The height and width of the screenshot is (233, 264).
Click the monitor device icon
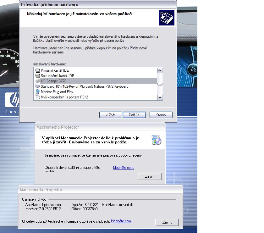[37, 92]
